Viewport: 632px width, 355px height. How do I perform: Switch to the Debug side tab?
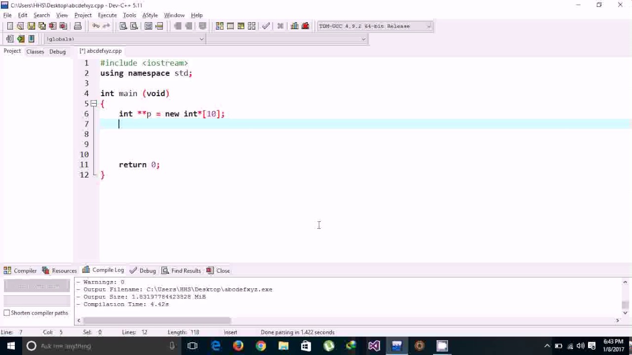pos(57,51)
